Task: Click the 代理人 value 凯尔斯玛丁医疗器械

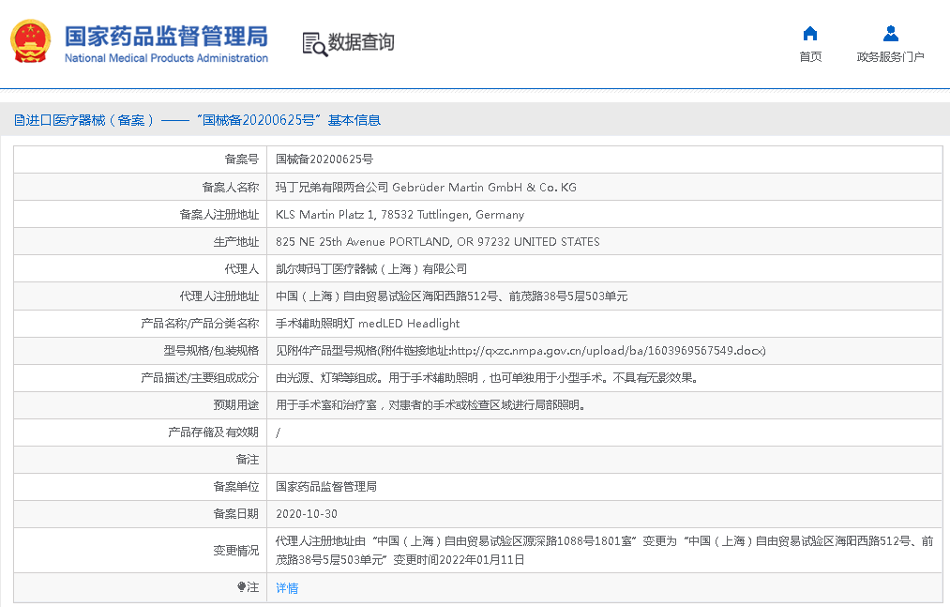Action: [x=371, y=268]
